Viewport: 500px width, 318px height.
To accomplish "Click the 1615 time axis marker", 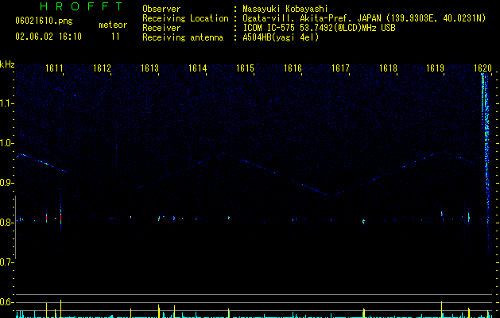I will tap(245, 68).
